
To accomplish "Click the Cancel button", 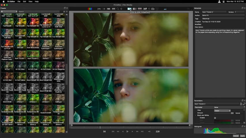I will [x=236, y=136].
